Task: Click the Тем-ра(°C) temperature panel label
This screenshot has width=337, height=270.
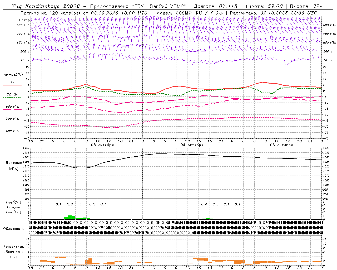Action: (x=12, y=75)
